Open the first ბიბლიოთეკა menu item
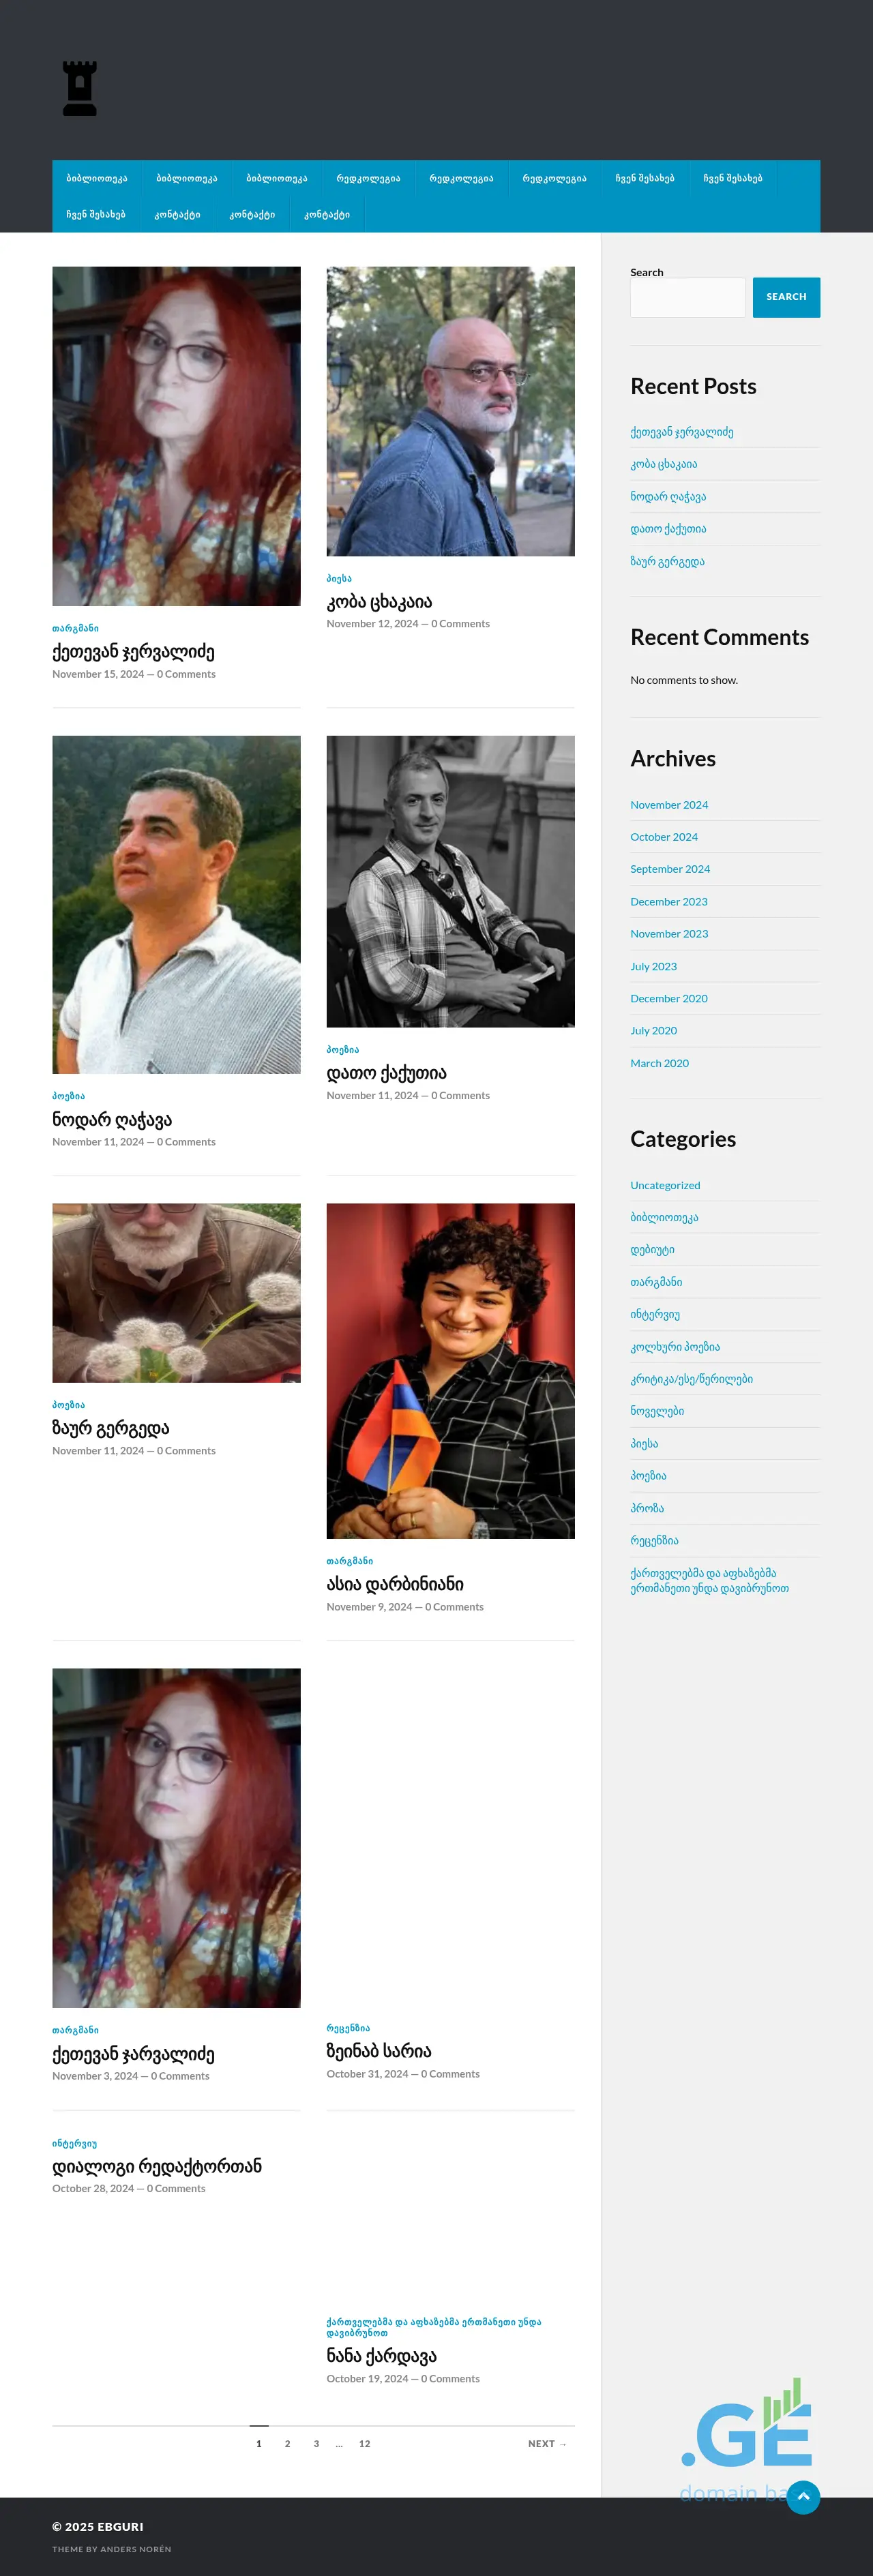This screenshot has width=873, height=2576. tap(97, 178)
